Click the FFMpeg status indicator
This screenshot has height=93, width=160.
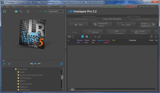(x=121, y=6)
